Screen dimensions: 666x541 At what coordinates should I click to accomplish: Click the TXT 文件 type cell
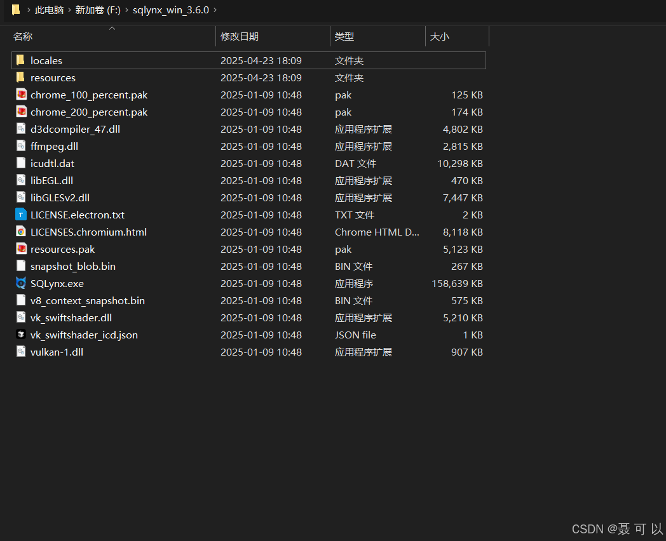pyautogui.click(x=355, y=215)
